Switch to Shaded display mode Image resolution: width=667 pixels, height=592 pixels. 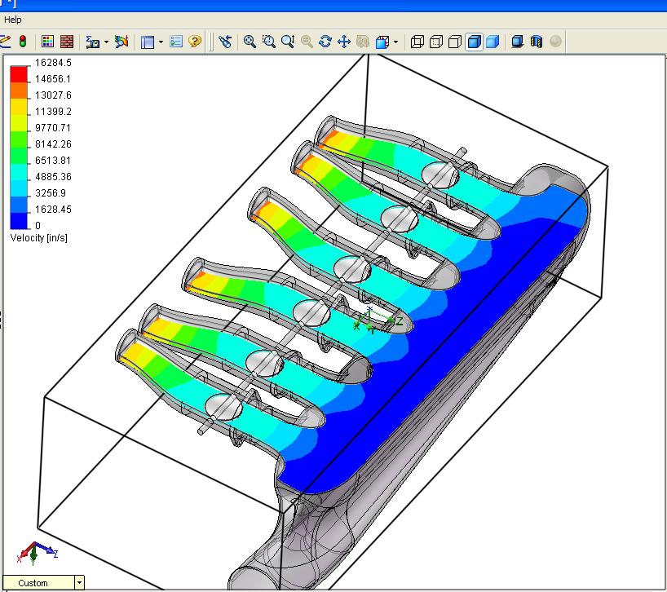point(493,41)
